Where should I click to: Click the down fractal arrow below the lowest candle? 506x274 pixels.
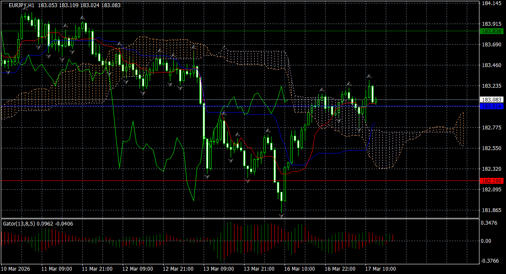[x=281, y=215]
